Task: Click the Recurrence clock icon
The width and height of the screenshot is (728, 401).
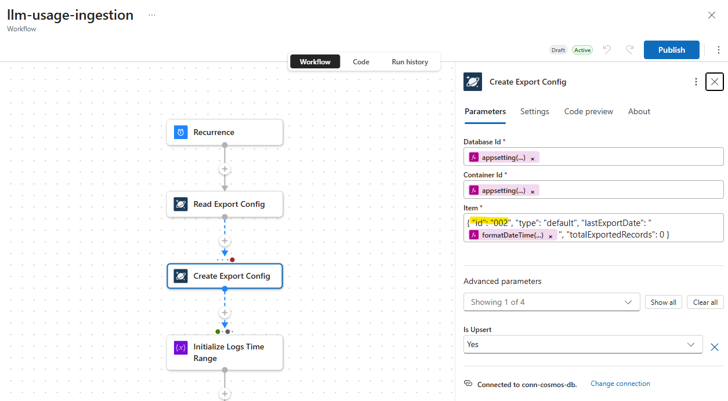Action: [181, 132]
